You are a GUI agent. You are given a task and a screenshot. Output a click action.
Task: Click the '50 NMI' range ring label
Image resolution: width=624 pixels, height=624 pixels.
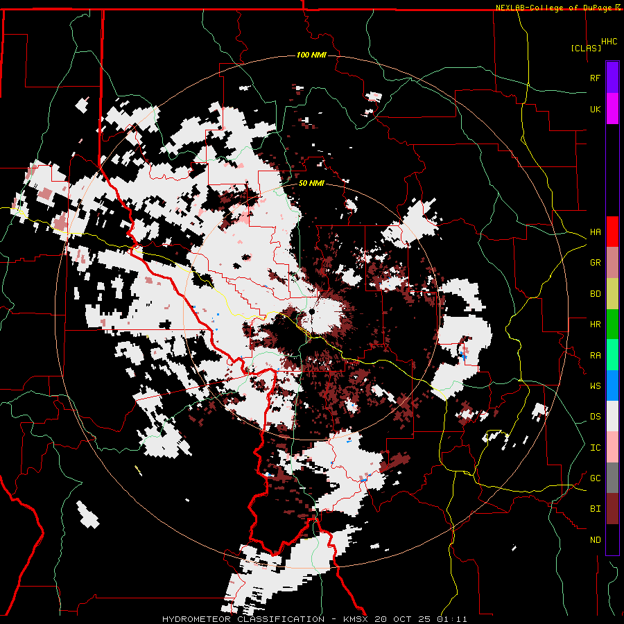pyautogui.click(x=311, y=183)
